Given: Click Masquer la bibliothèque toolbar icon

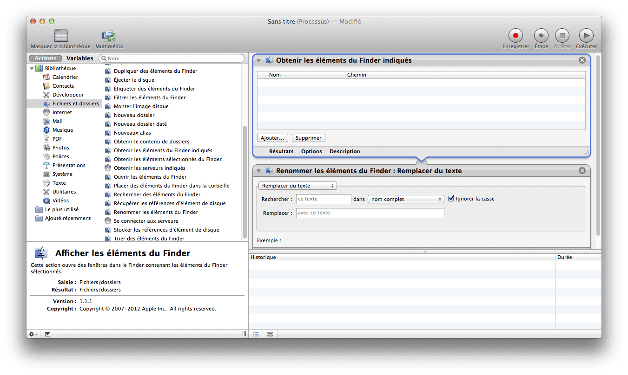Looking at the screenshot, I should pyautogui.click(x=61, y=36).
